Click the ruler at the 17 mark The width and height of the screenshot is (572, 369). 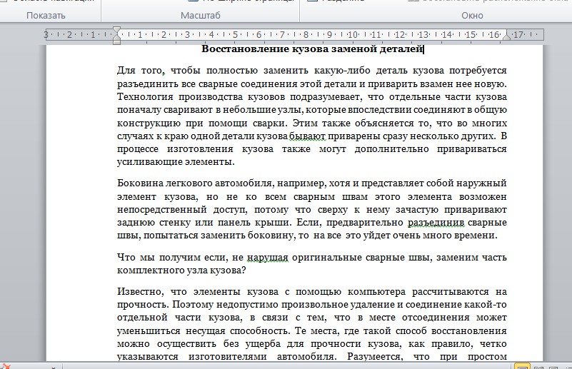(518, 35)
